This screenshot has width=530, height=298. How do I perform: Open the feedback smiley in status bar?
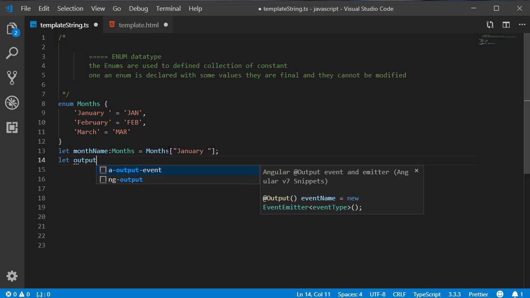pyautogui.click(x=501, y=294)
